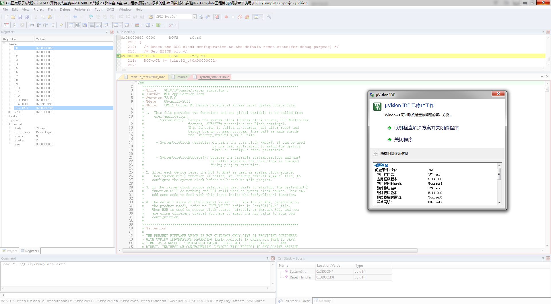Close the Registers panel
This screenshot has height=304, width=551.
click(x=112, y=32)
